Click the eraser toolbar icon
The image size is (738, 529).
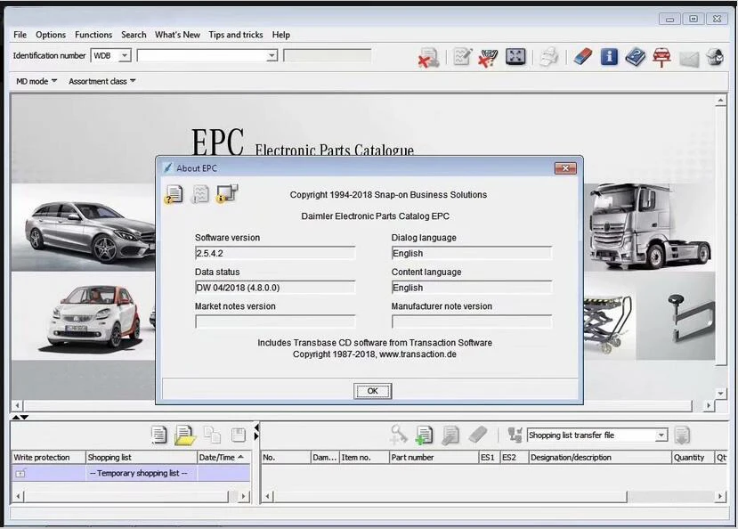[x=583, y=57]
